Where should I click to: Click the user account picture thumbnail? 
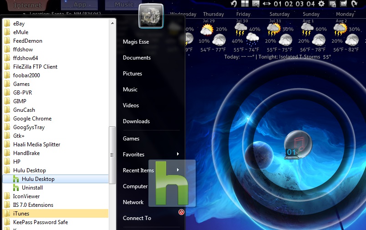(x=151, y=16)
